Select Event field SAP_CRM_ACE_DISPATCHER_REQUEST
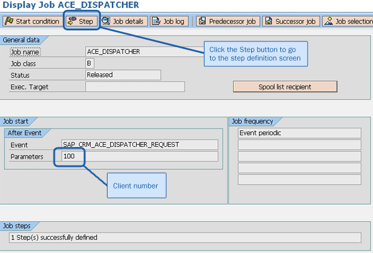 pos(140,144)
